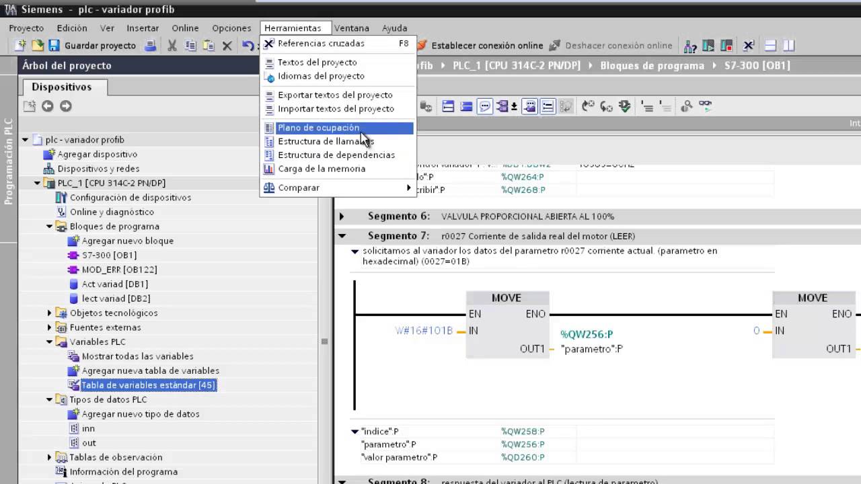Click Guardar proyecto button

[x=93, y=46]
